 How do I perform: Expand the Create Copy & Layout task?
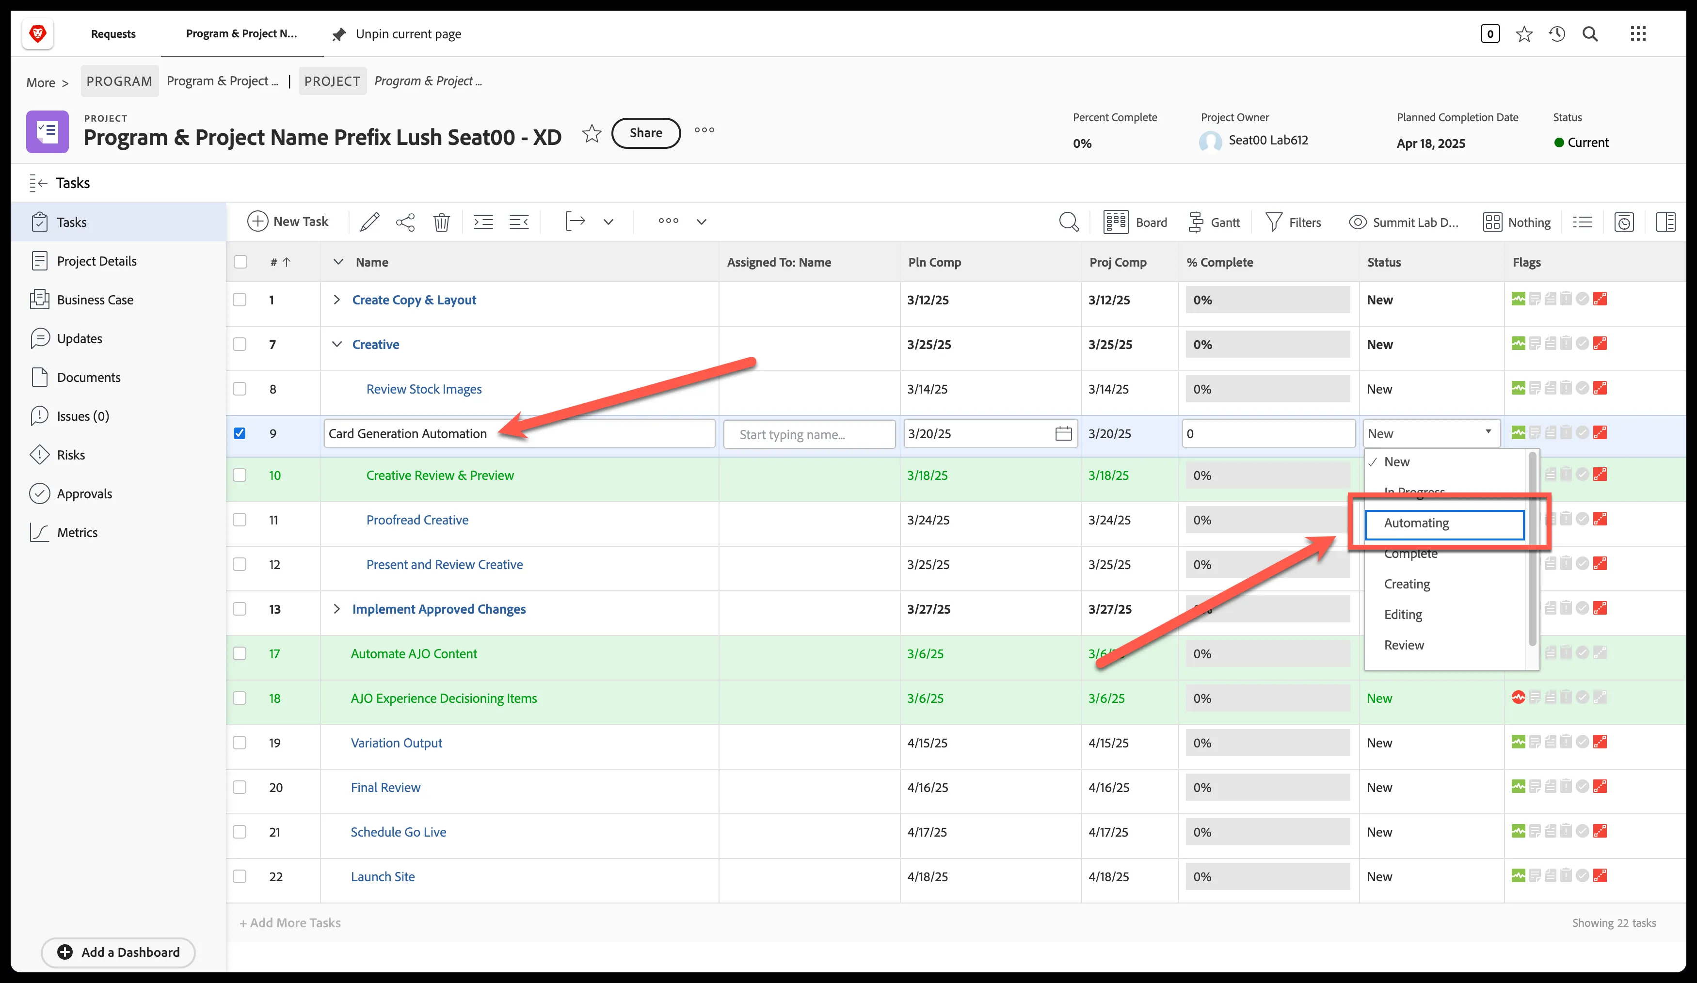tap(336, 300)
